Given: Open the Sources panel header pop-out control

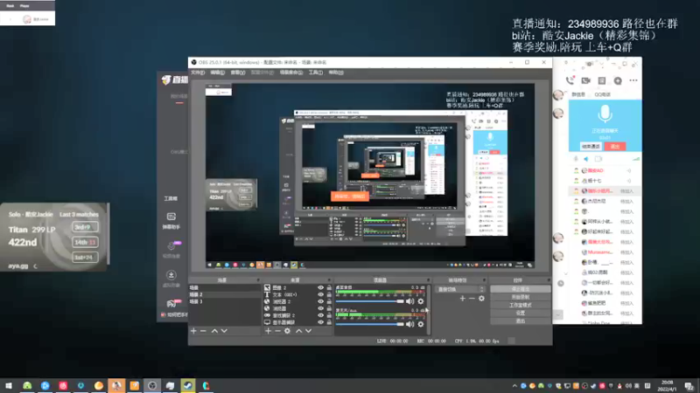Looking at the screenshot, I should coord(331,280).
